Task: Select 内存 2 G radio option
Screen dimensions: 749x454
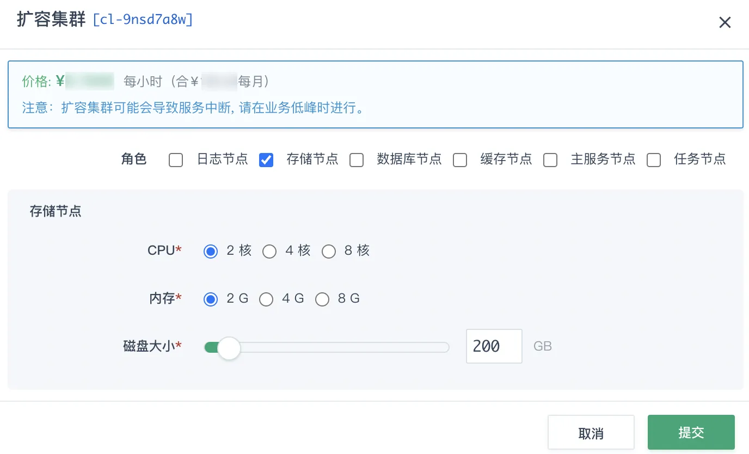Action: coord(211,299)
